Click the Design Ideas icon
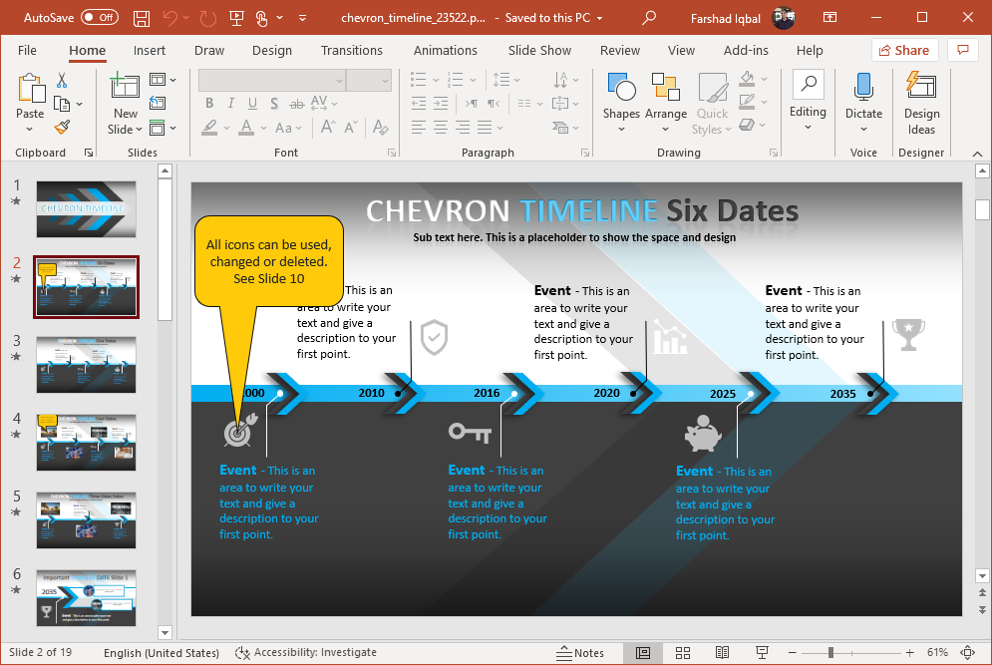This screenshot has width=992, height=665. tap(921, 103)
